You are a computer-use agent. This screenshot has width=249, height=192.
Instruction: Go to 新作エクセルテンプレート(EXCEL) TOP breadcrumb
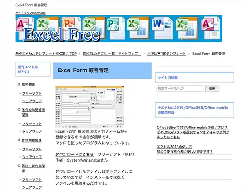coord(46,54)
